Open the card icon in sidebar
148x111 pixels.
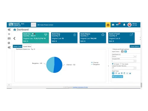pos(9,38)
